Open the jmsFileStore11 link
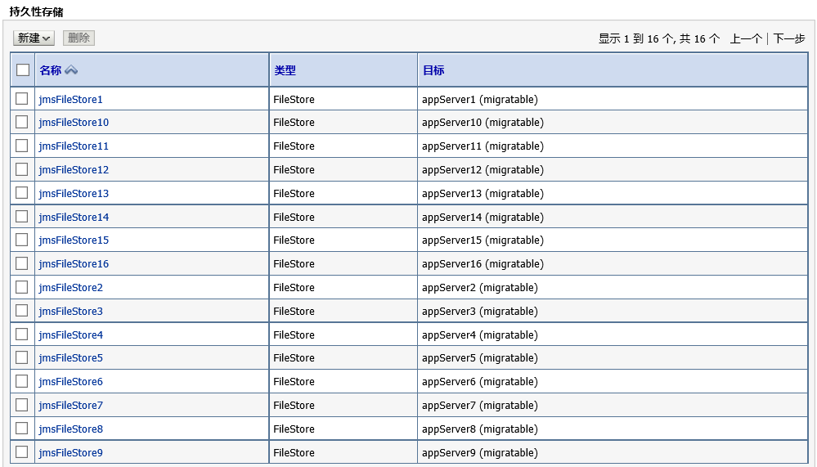Viewport: 817px width, 467px height. click(x=74, y=146)
